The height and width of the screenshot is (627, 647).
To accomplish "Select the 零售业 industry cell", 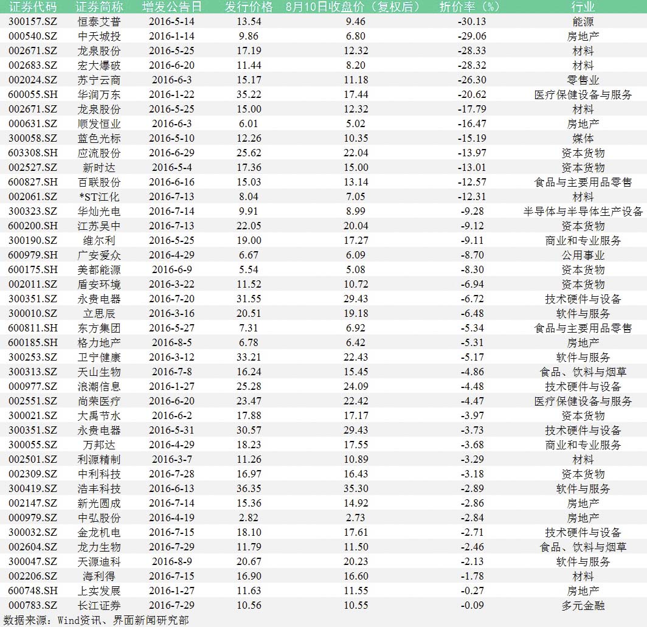I will point(583,80).
